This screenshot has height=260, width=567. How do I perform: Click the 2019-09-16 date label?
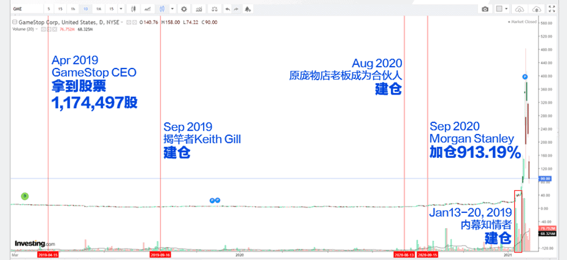tap(160, 255)
